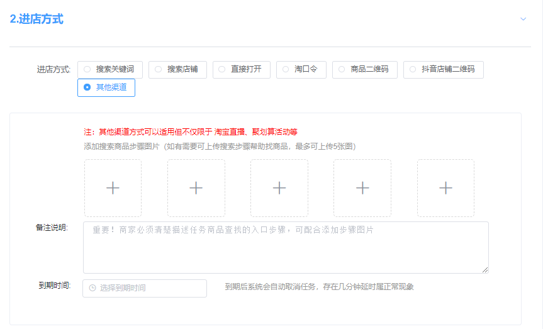Click the 备注说明 field label
543x329 pixels.
[x=52, y=226]
